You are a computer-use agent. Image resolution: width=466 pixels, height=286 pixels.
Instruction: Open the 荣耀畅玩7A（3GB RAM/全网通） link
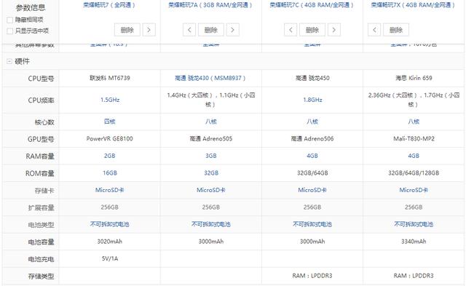coord(210,5)
